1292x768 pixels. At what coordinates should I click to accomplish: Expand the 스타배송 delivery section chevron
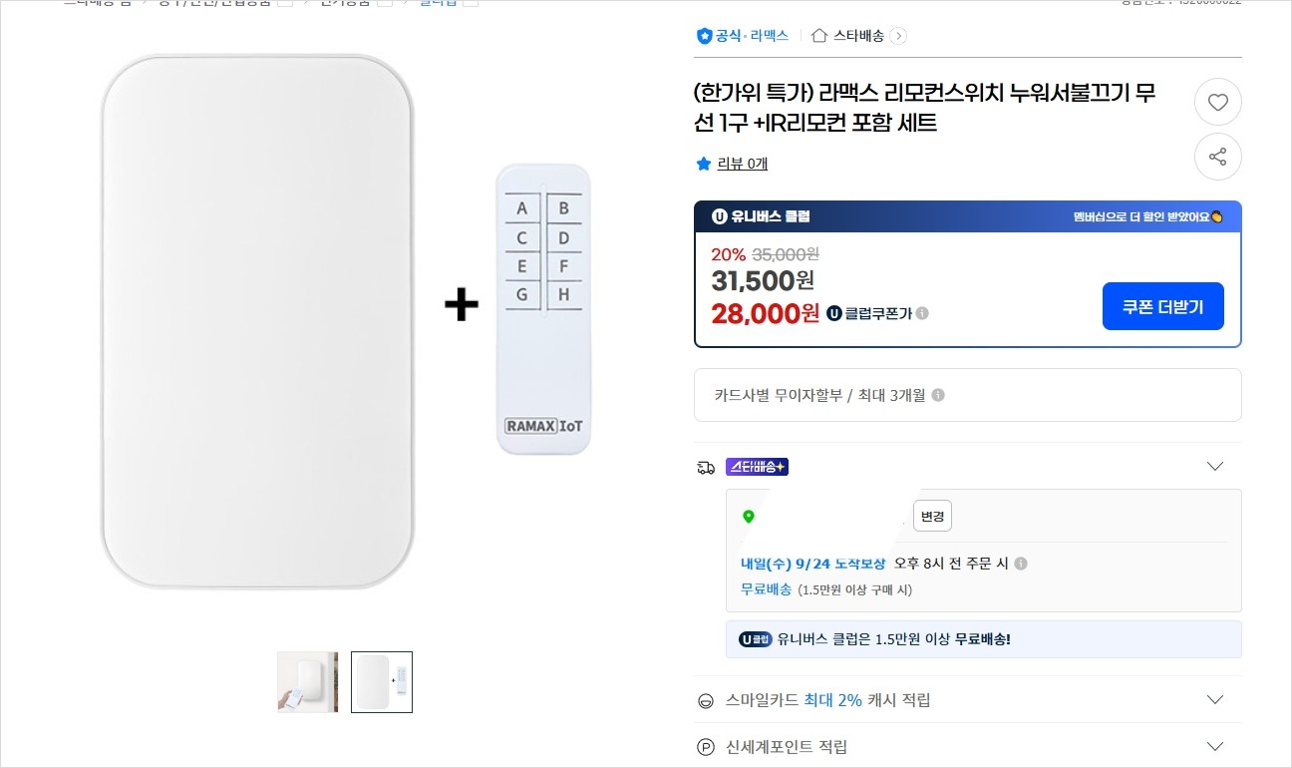[x=1214, y=466]
